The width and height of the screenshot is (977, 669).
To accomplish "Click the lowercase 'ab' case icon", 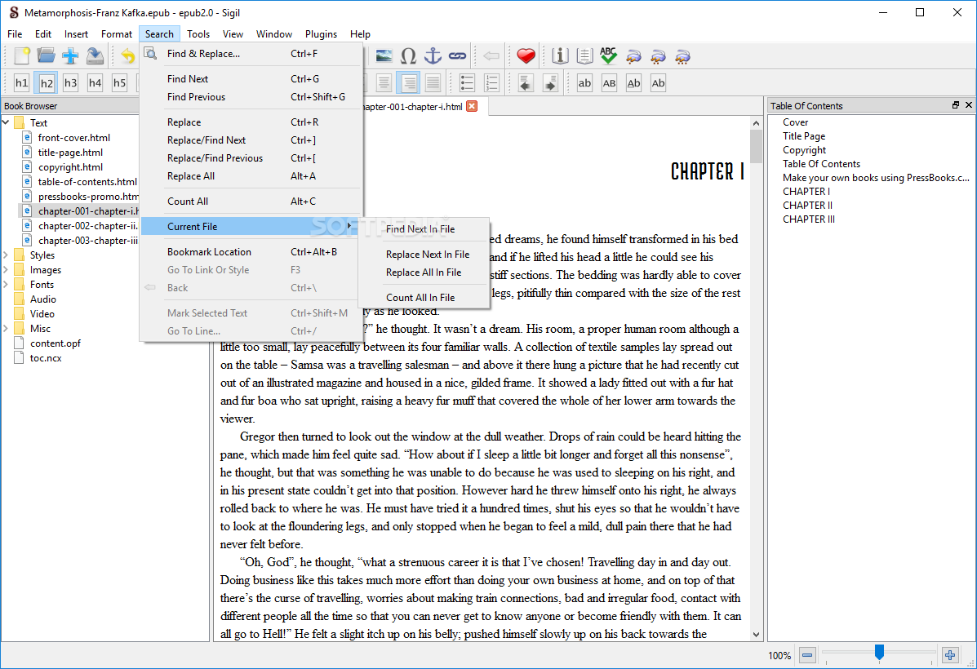I will coord(584,83).
